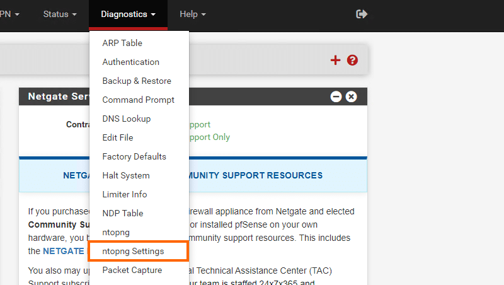The image size is (504, 285).
Task: Collapse the Diagnostics dropdown menu
Action: [x=128, y=14]
